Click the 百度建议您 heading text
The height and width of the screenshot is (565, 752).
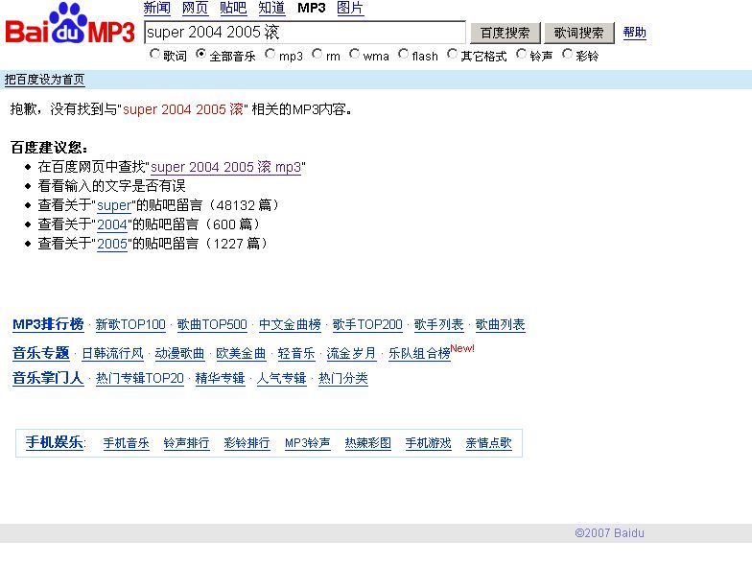[49, 148]
